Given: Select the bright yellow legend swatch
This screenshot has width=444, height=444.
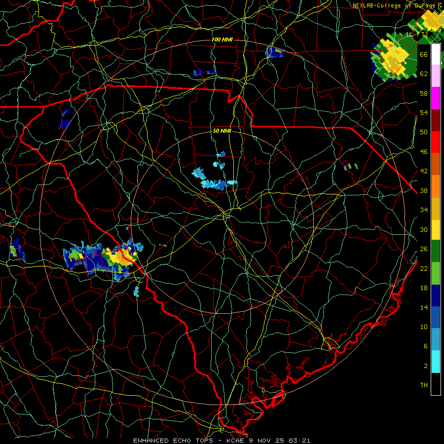Looking at the screenshot, I should pos(436,229).
